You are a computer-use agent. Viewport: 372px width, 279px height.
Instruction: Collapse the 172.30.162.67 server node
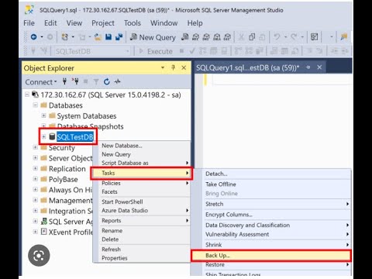tap(27, 95)
